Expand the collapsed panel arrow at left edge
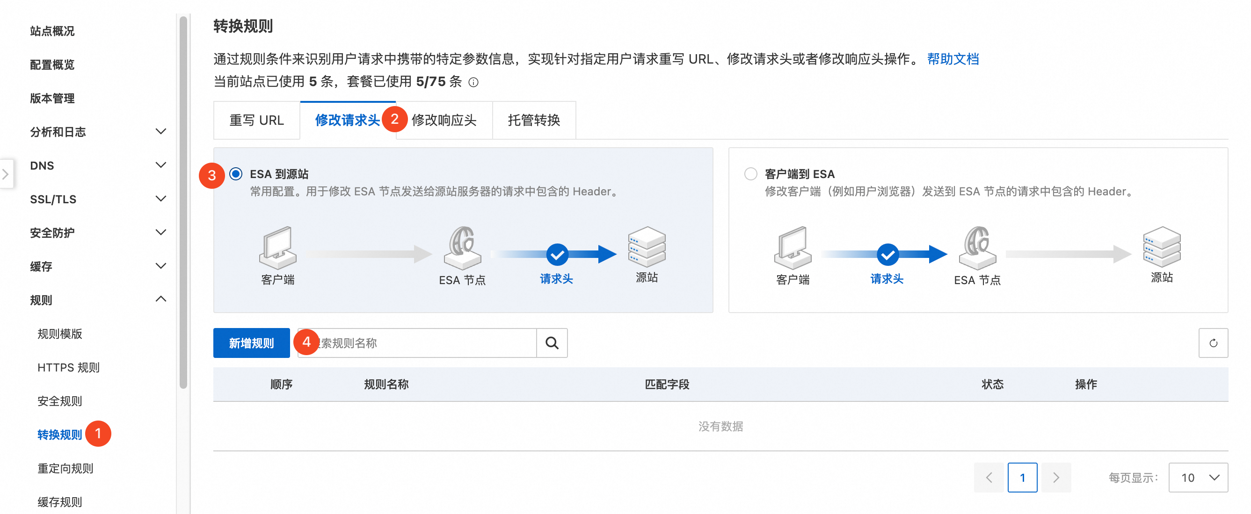 point(6,174)
